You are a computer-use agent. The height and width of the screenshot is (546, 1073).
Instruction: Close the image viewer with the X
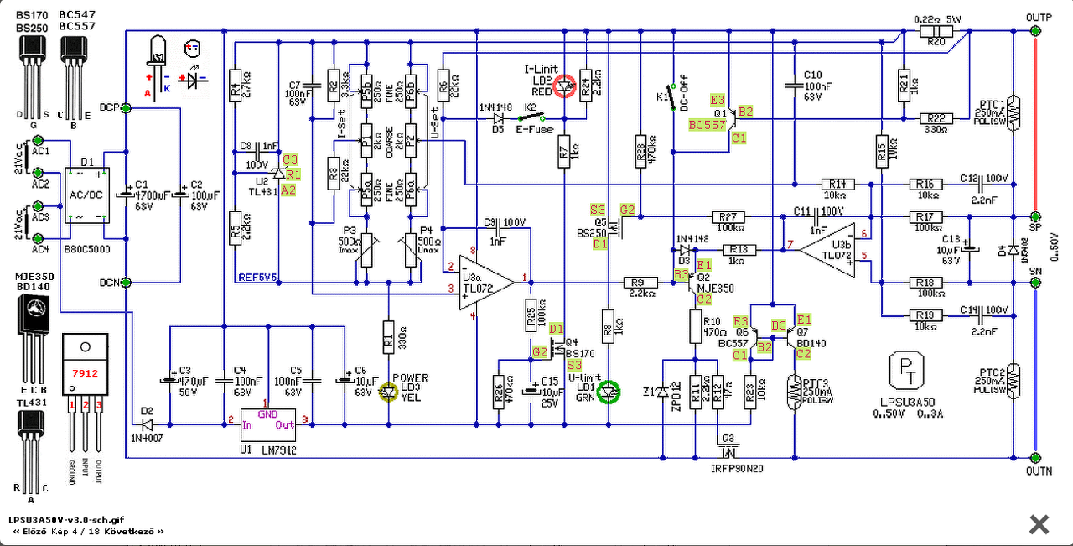[1039, 525]
